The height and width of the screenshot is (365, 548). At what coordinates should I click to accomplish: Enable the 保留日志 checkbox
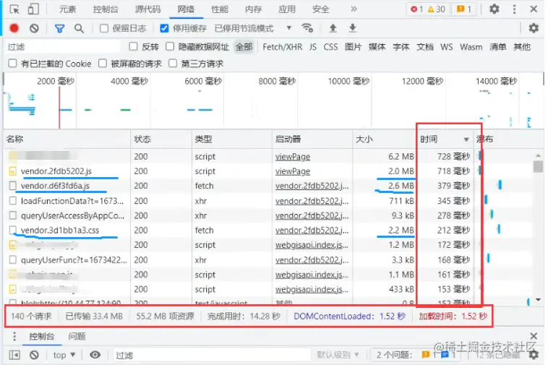click(104, 28)
